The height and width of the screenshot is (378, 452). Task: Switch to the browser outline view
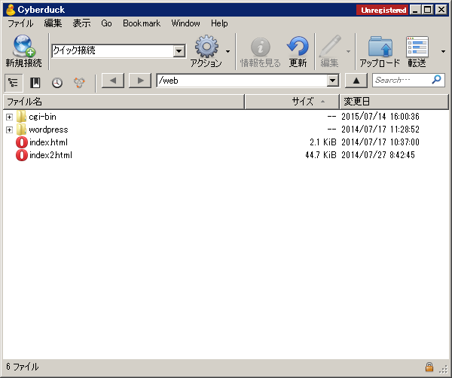pos(14,82)
